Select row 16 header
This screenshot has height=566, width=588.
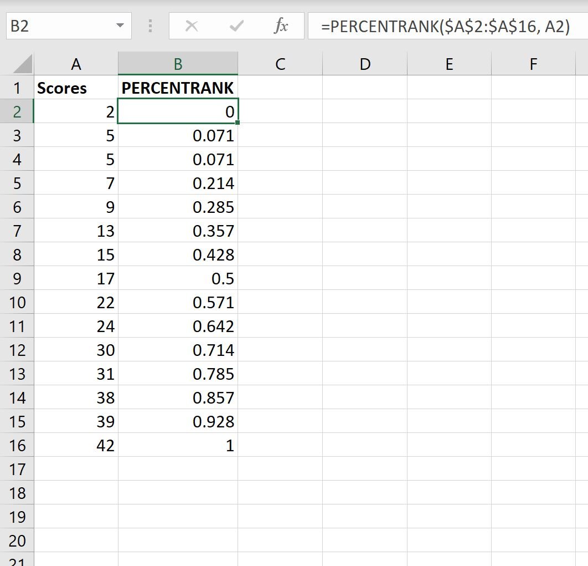[17, 445]
